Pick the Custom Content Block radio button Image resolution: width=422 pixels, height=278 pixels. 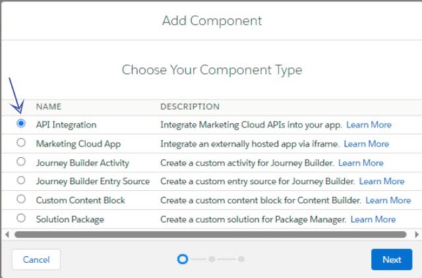tap(21, 199)
